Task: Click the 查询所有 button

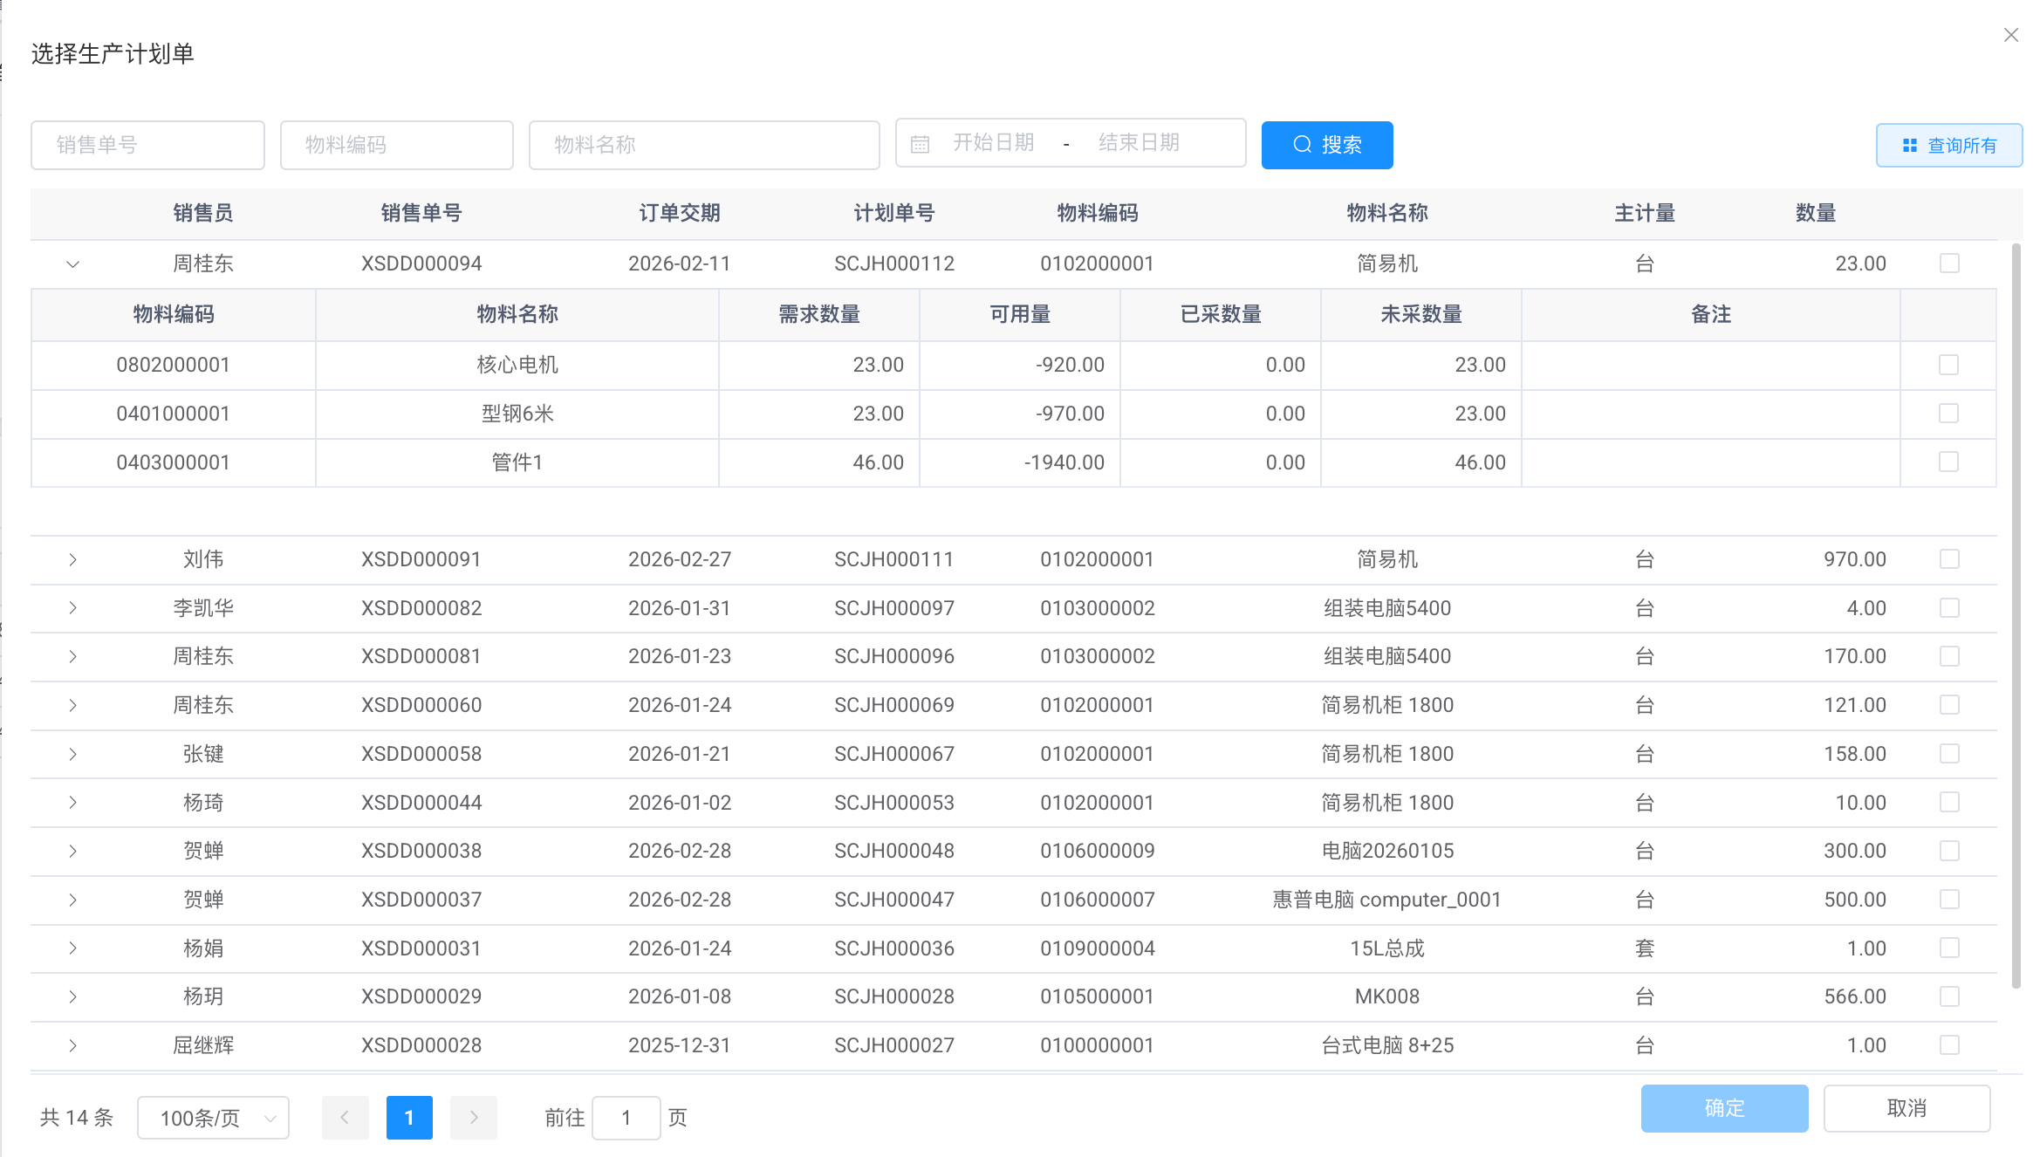Action: click(1948, 145)
